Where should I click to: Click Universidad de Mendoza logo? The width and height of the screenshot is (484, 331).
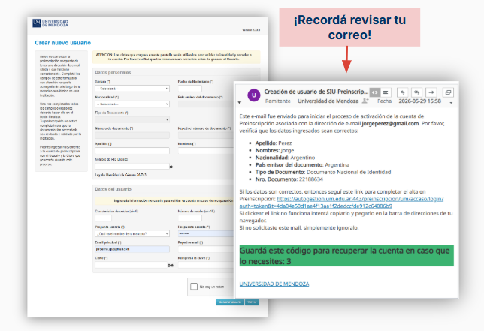[50, 23]
